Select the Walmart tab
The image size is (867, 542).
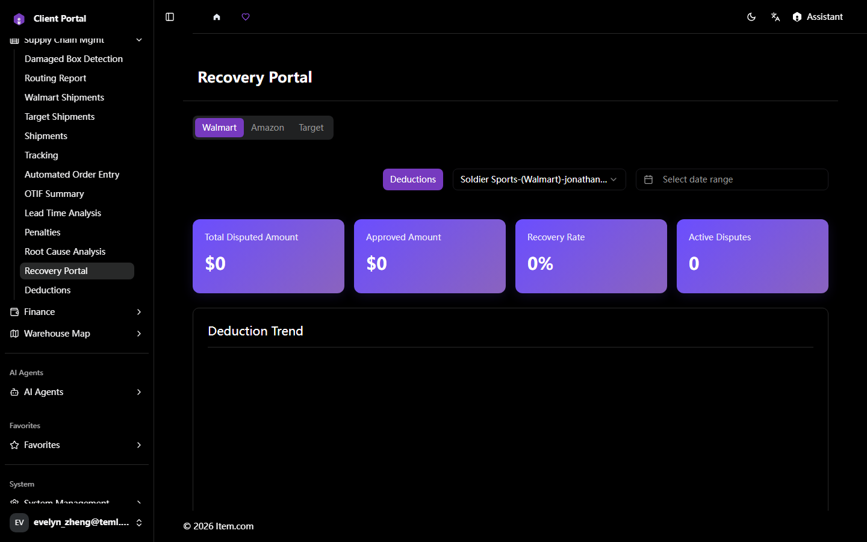coord(219,128)
